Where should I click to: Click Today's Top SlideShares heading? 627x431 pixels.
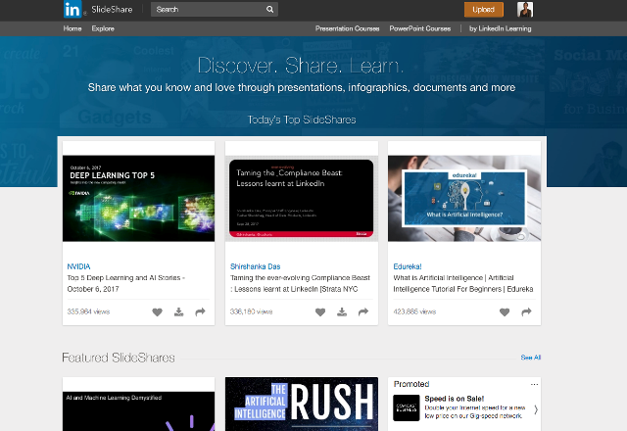click(x=302, y=120)
